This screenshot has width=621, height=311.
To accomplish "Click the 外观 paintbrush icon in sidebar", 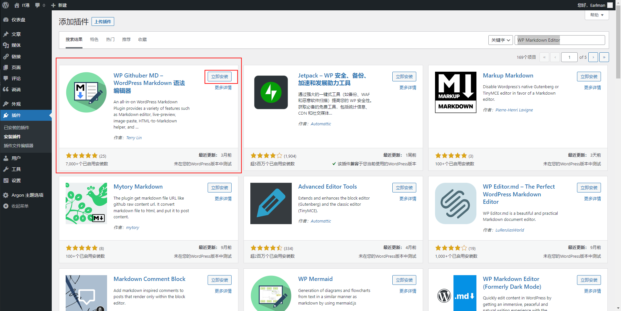I will (x=6, y=104).
